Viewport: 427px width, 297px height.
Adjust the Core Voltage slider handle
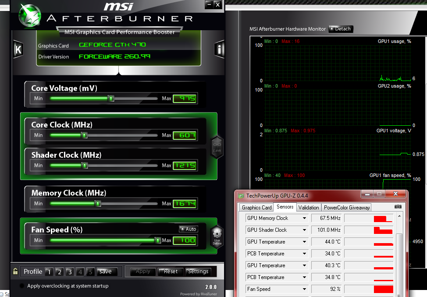111,98
